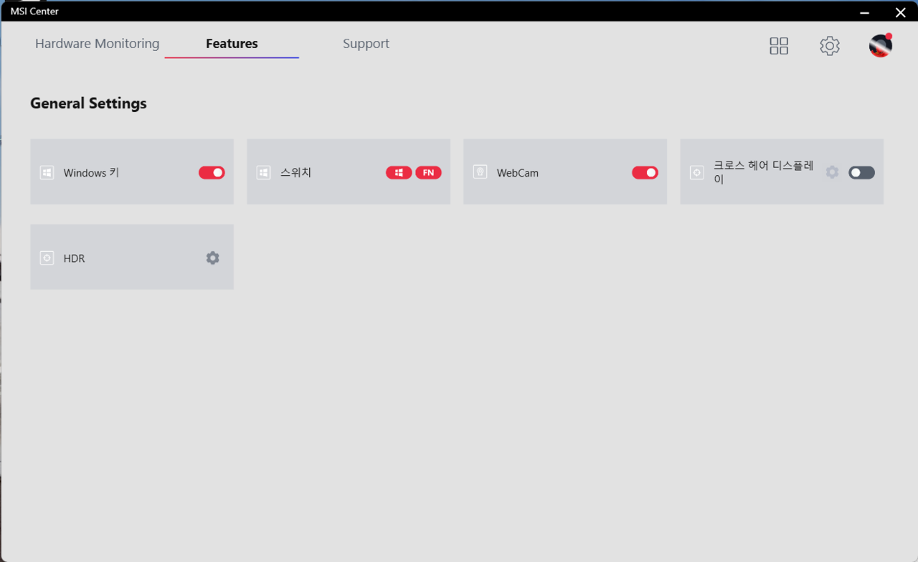Select the Features tab
This screenshot has height=562, width=918.
click(x=232, y=44)
